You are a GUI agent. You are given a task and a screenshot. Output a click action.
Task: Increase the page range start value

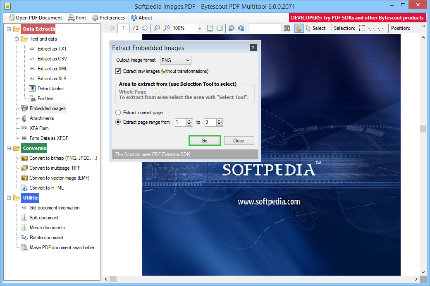pyautogui.click(x=189, y=120)
